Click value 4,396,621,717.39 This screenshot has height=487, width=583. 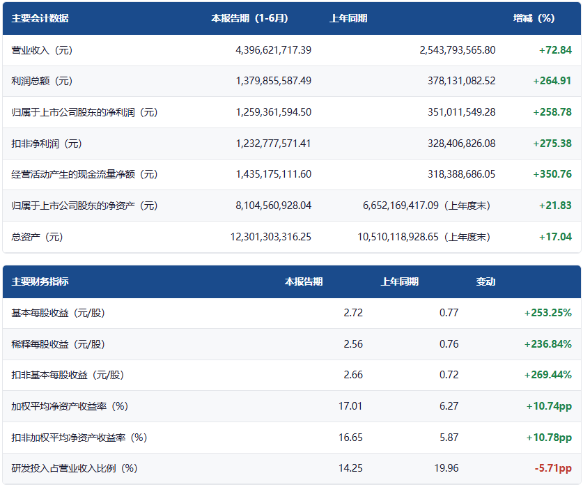273,50
